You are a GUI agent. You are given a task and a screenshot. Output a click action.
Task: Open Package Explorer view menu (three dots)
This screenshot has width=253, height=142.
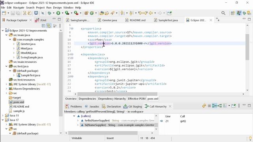(x=60, y=26)
